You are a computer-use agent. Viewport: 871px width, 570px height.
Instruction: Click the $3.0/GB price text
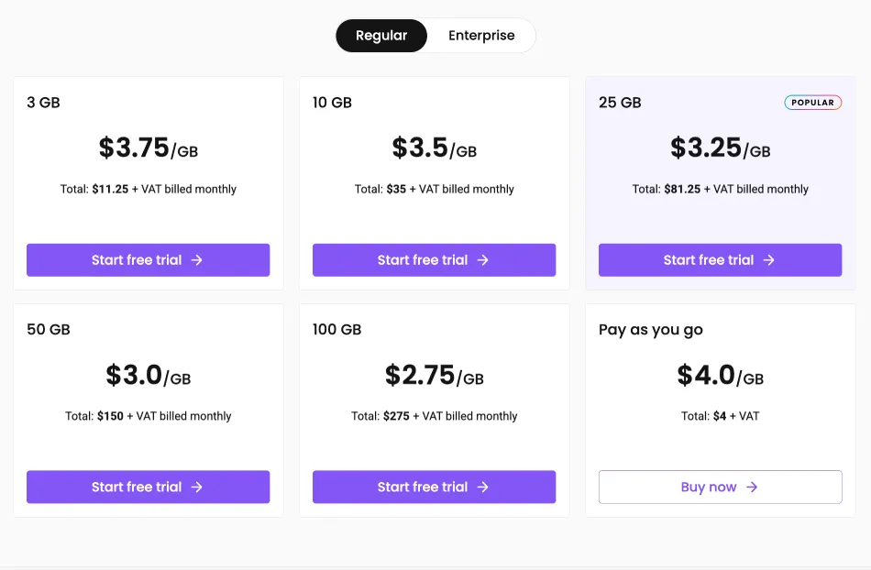(x=149, y=375)
